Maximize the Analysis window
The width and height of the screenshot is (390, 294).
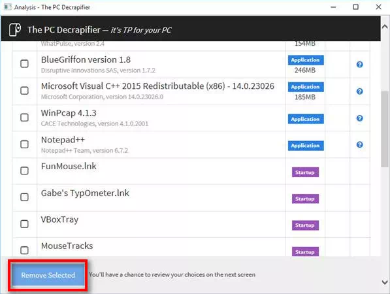coord(355,7)
